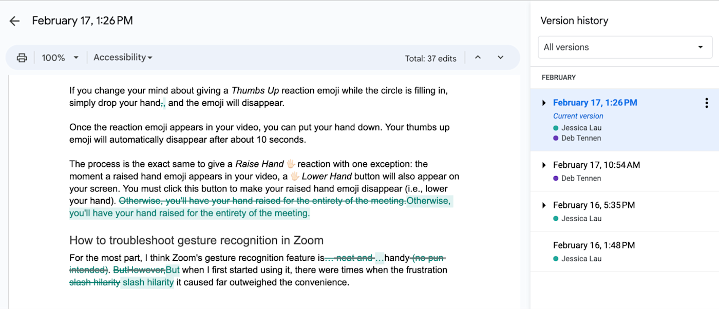This screenshot has height=309, width=719.
Task: Open the 100% zoom dropdown
Action: (x=60, y=57)
